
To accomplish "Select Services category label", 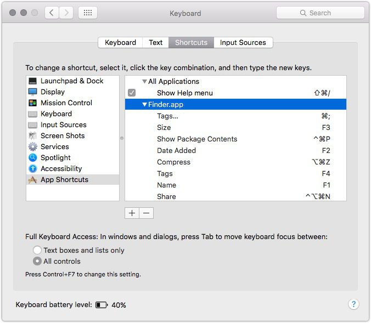I will click(55, 146).
